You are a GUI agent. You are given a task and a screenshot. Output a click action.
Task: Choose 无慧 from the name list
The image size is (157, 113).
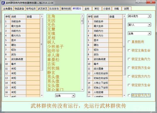click(x=51, y=29)
